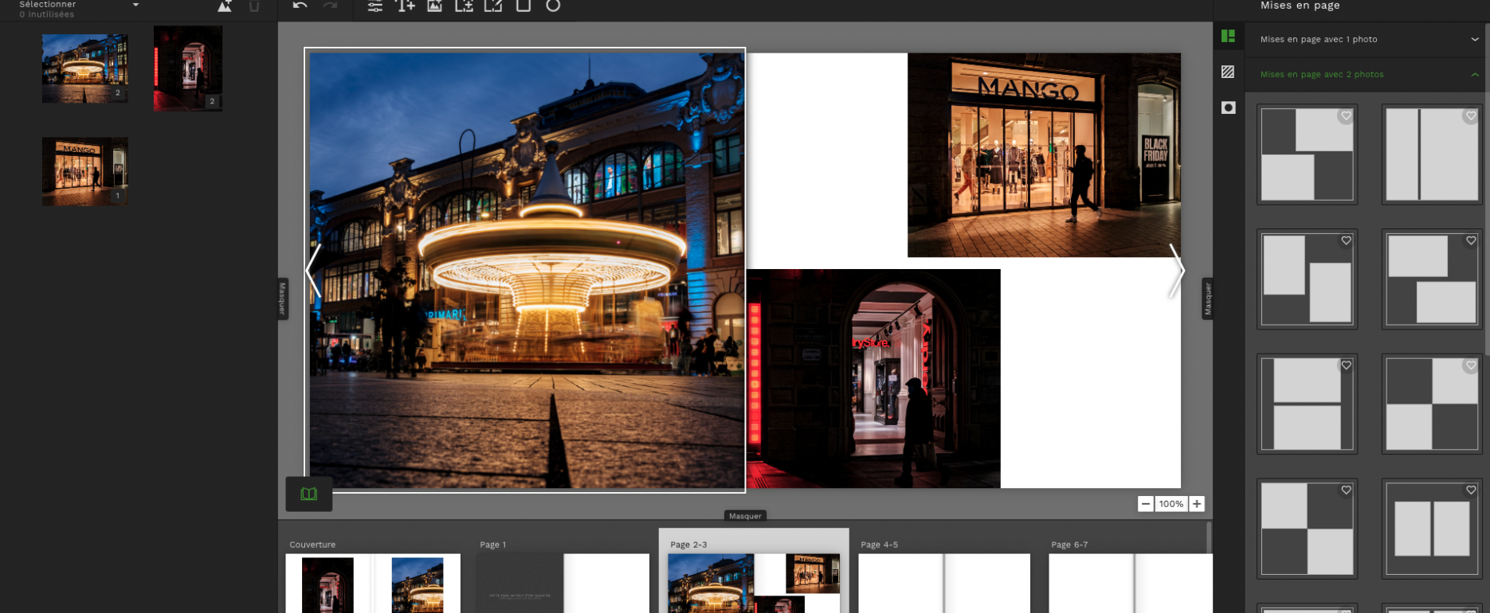Click the trash delete icon
This screenshot has width=1490, height=613.
click(254, 6)
